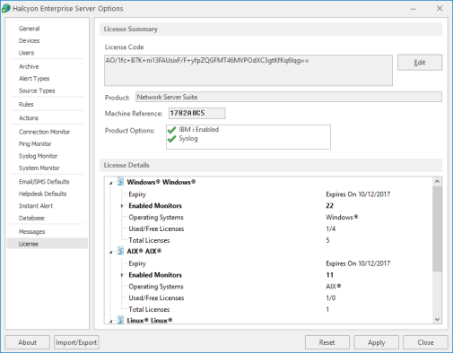Viewport: 453px width, 353px height.
Task: Open Ping Monitor settings
Action: point(35,144)
